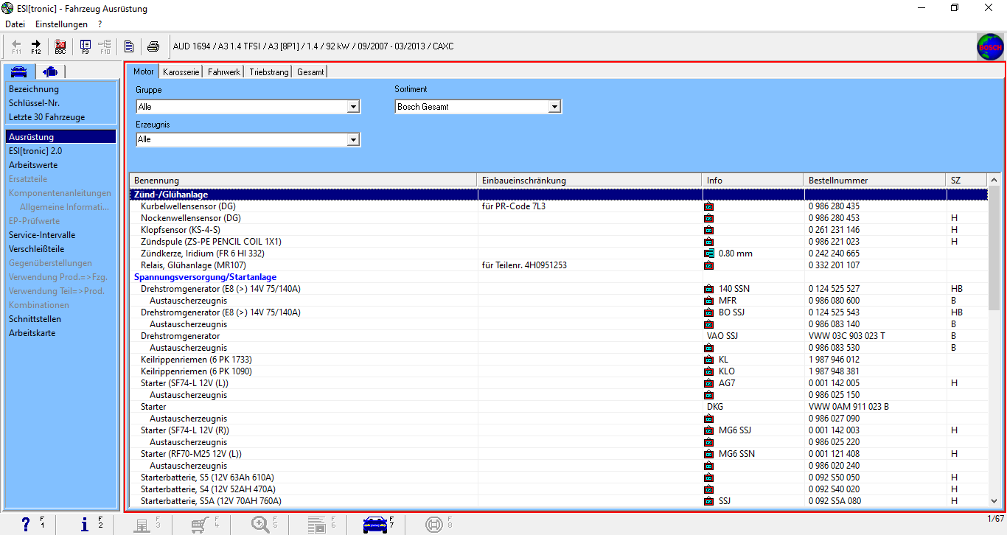Click the question mark help icon F1
The width and height of the screenshot is (1007, 535).
coord(27,524)
